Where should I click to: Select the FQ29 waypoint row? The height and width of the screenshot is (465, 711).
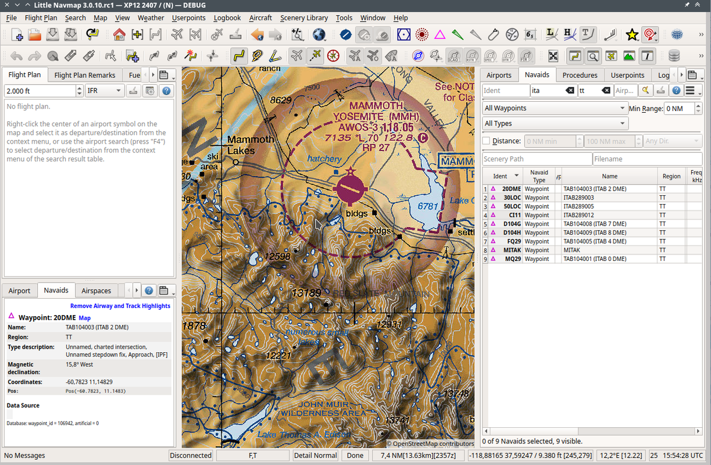coord(592,241)
